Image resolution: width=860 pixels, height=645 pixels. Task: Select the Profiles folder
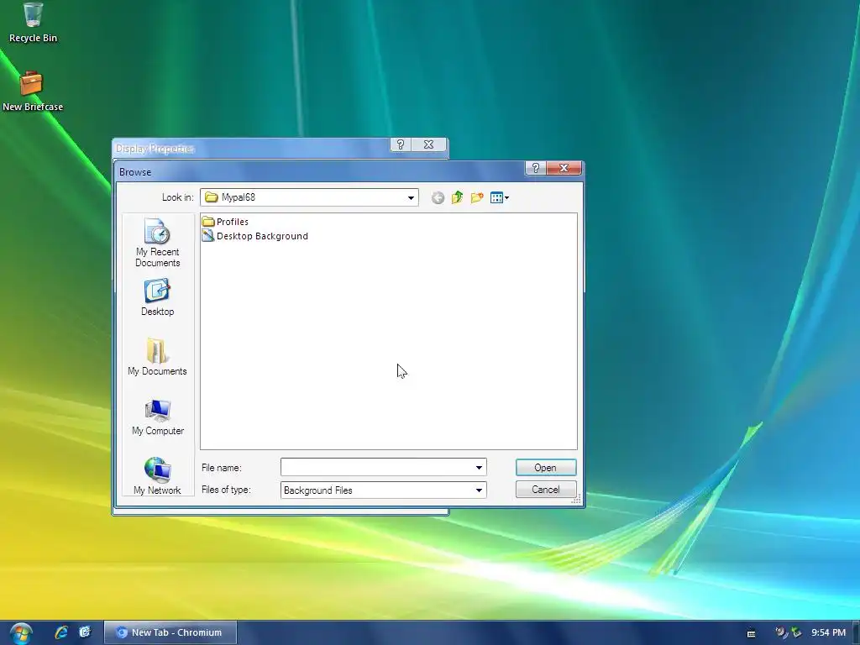(225, 222)
